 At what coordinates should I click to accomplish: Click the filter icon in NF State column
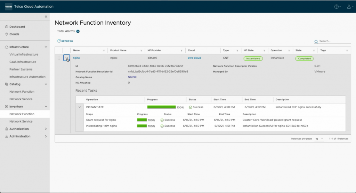tap(265, 51)
